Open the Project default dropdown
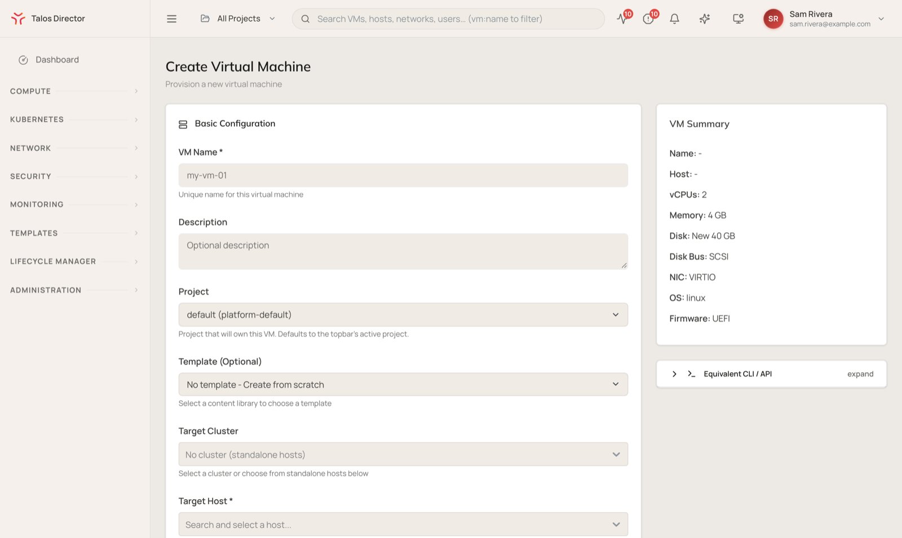Viewport: 902px width, 538px height. pyautogui.click(x=403, y=315)
